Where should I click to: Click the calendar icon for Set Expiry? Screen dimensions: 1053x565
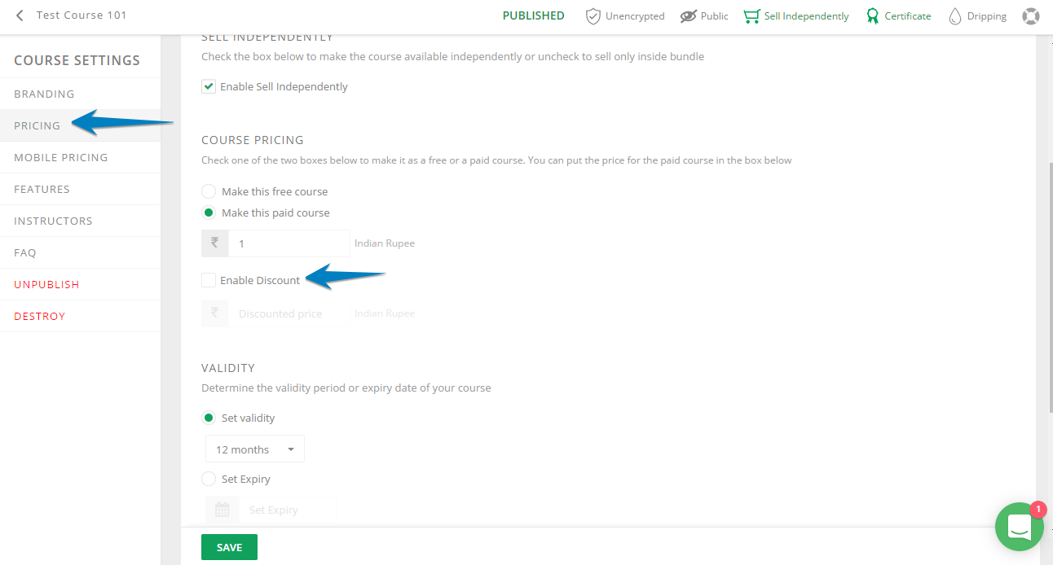tap(222, 510)
